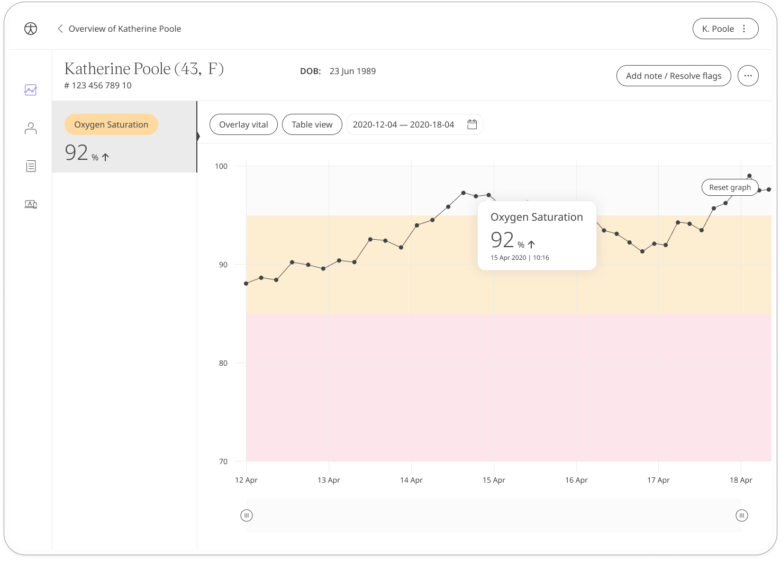Click the patient ID # 123 456 789 10
781x561 pixels.
click(98, 85)
